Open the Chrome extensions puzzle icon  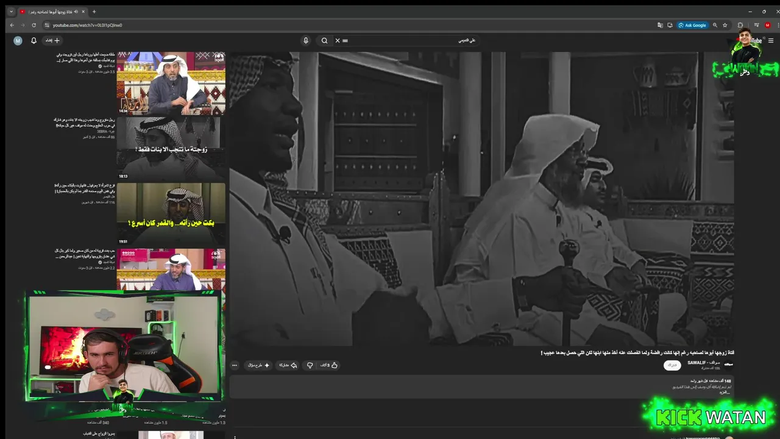click(x=740, y=25)
